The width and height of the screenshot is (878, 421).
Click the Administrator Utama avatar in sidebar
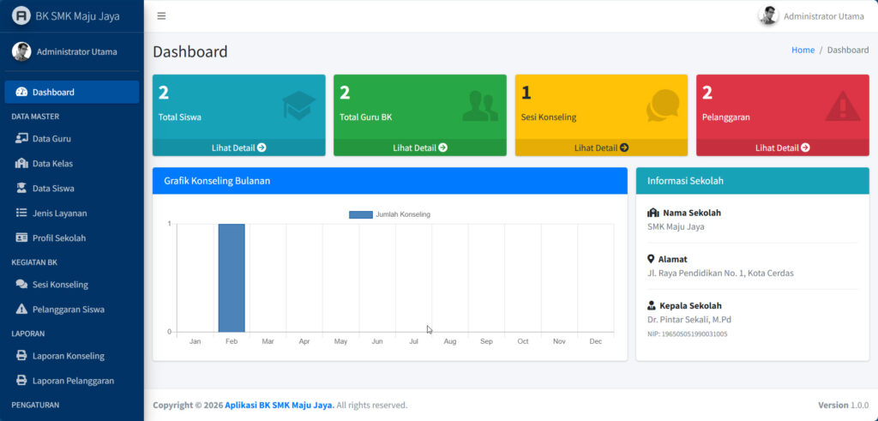click(x=21, y=51)
